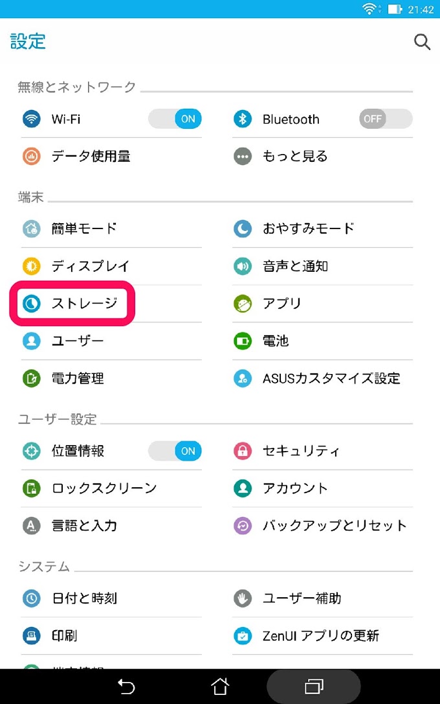Image resolution: width=440 pixels, height=704 pixels.
Task: Open ZenUI アプリの更新
Action: click(322, 636)
